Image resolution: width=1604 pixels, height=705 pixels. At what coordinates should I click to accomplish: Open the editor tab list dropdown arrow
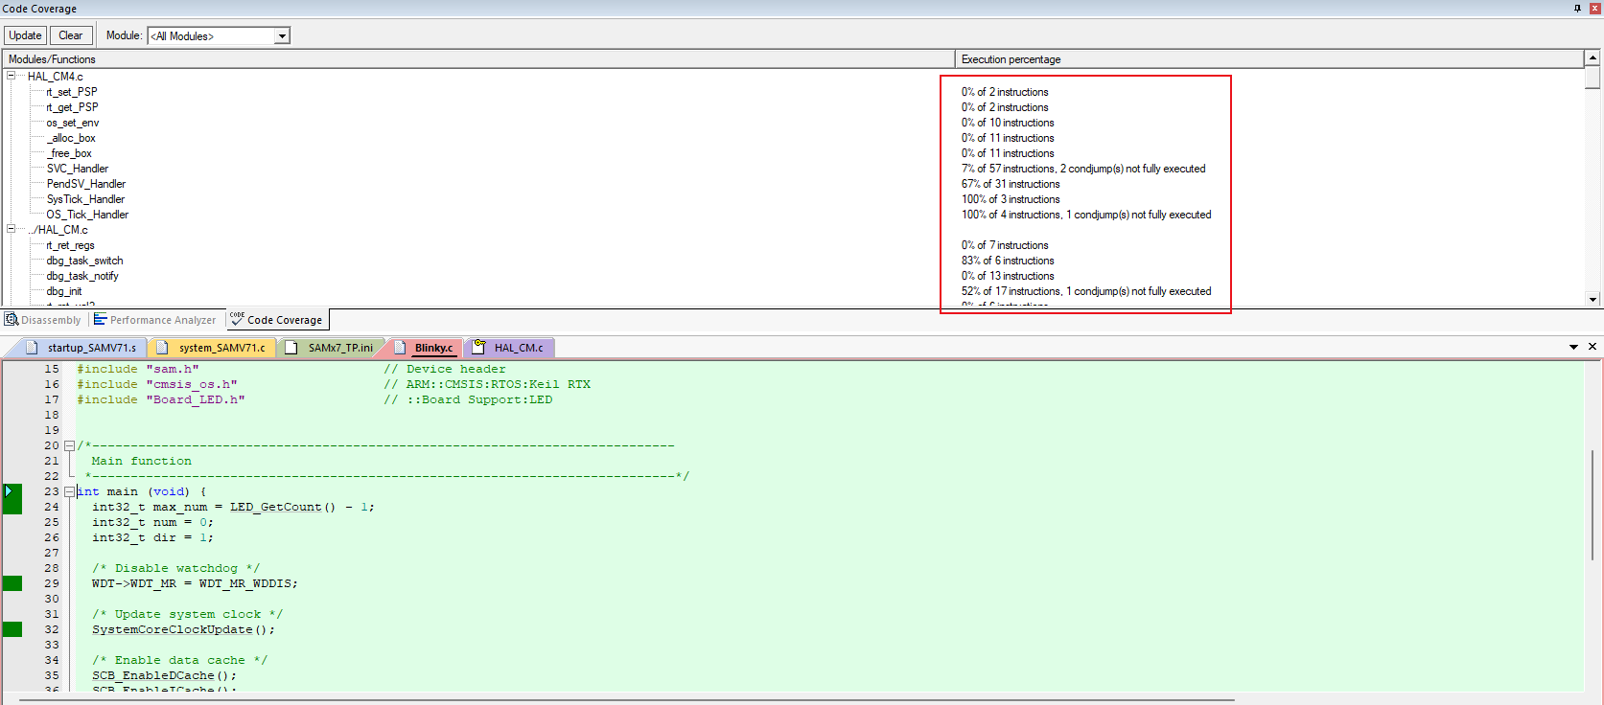tap(1573, 347)
